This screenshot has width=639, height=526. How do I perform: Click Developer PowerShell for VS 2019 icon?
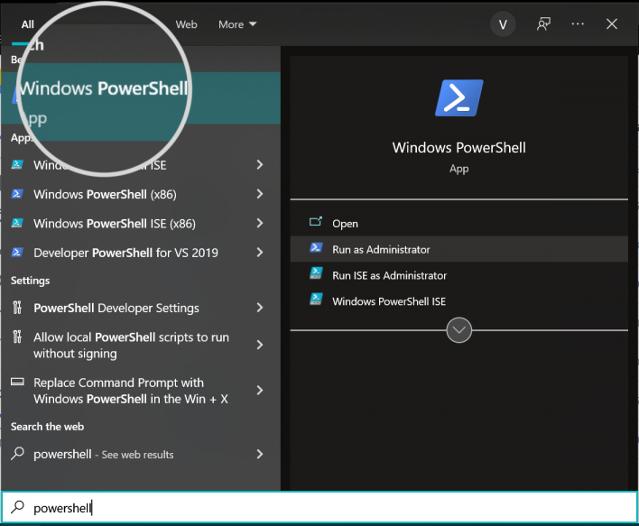[17, 253]
